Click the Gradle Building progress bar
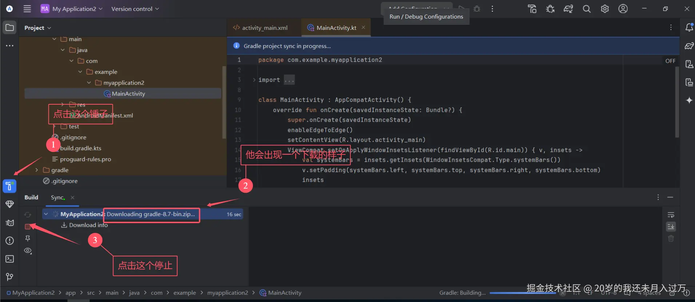 tap(522, 293)
